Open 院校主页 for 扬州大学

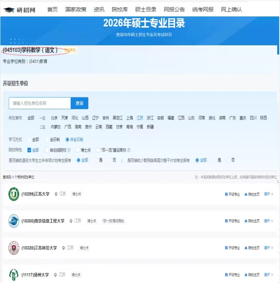252,275
